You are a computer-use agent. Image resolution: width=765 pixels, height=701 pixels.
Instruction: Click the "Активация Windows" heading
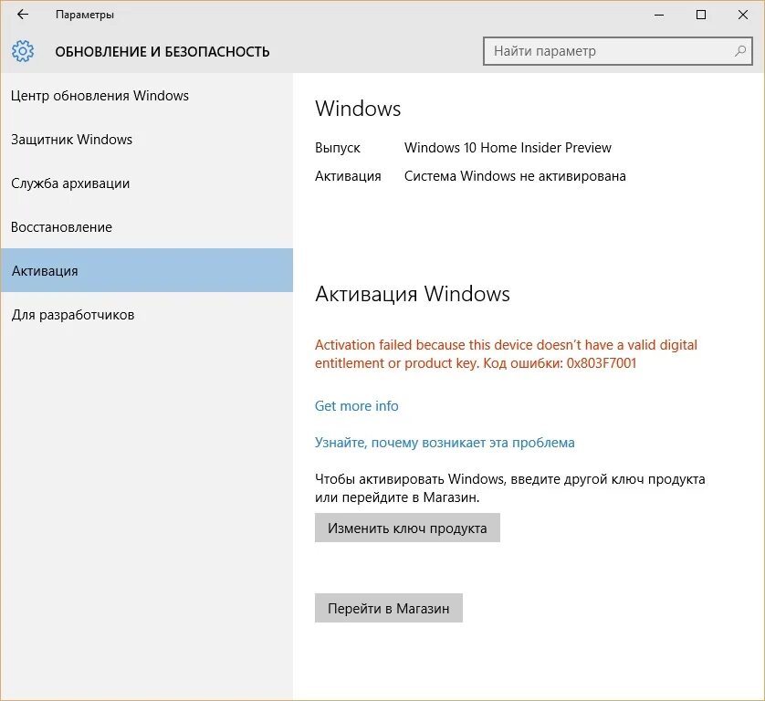[x=413, y=294]
